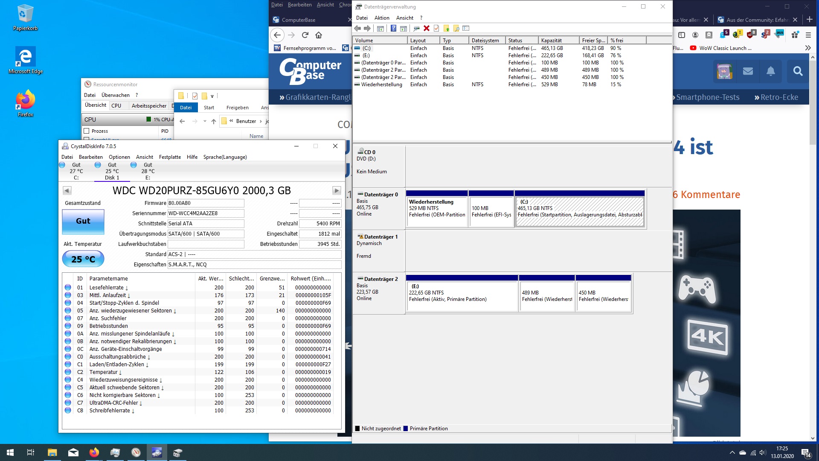
Task: Go to previous disk with left arrow
Action: 67,190
